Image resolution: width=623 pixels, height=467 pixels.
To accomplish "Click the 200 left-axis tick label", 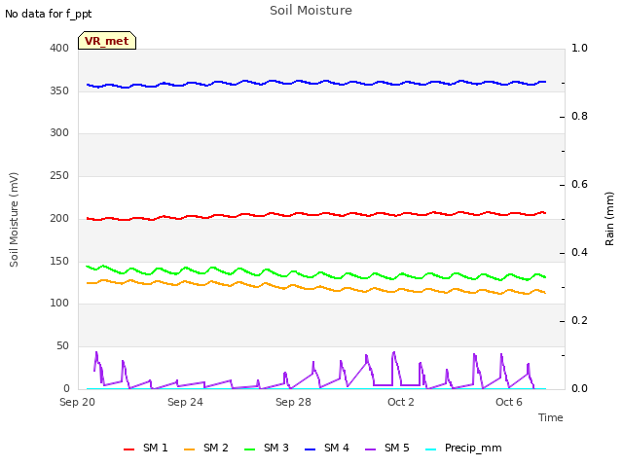I will 59,218.
